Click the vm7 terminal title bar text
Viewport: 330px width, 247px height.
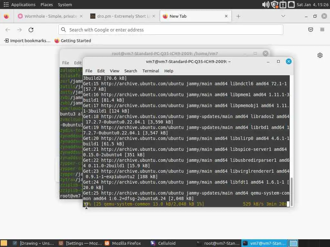click(188, 61)
